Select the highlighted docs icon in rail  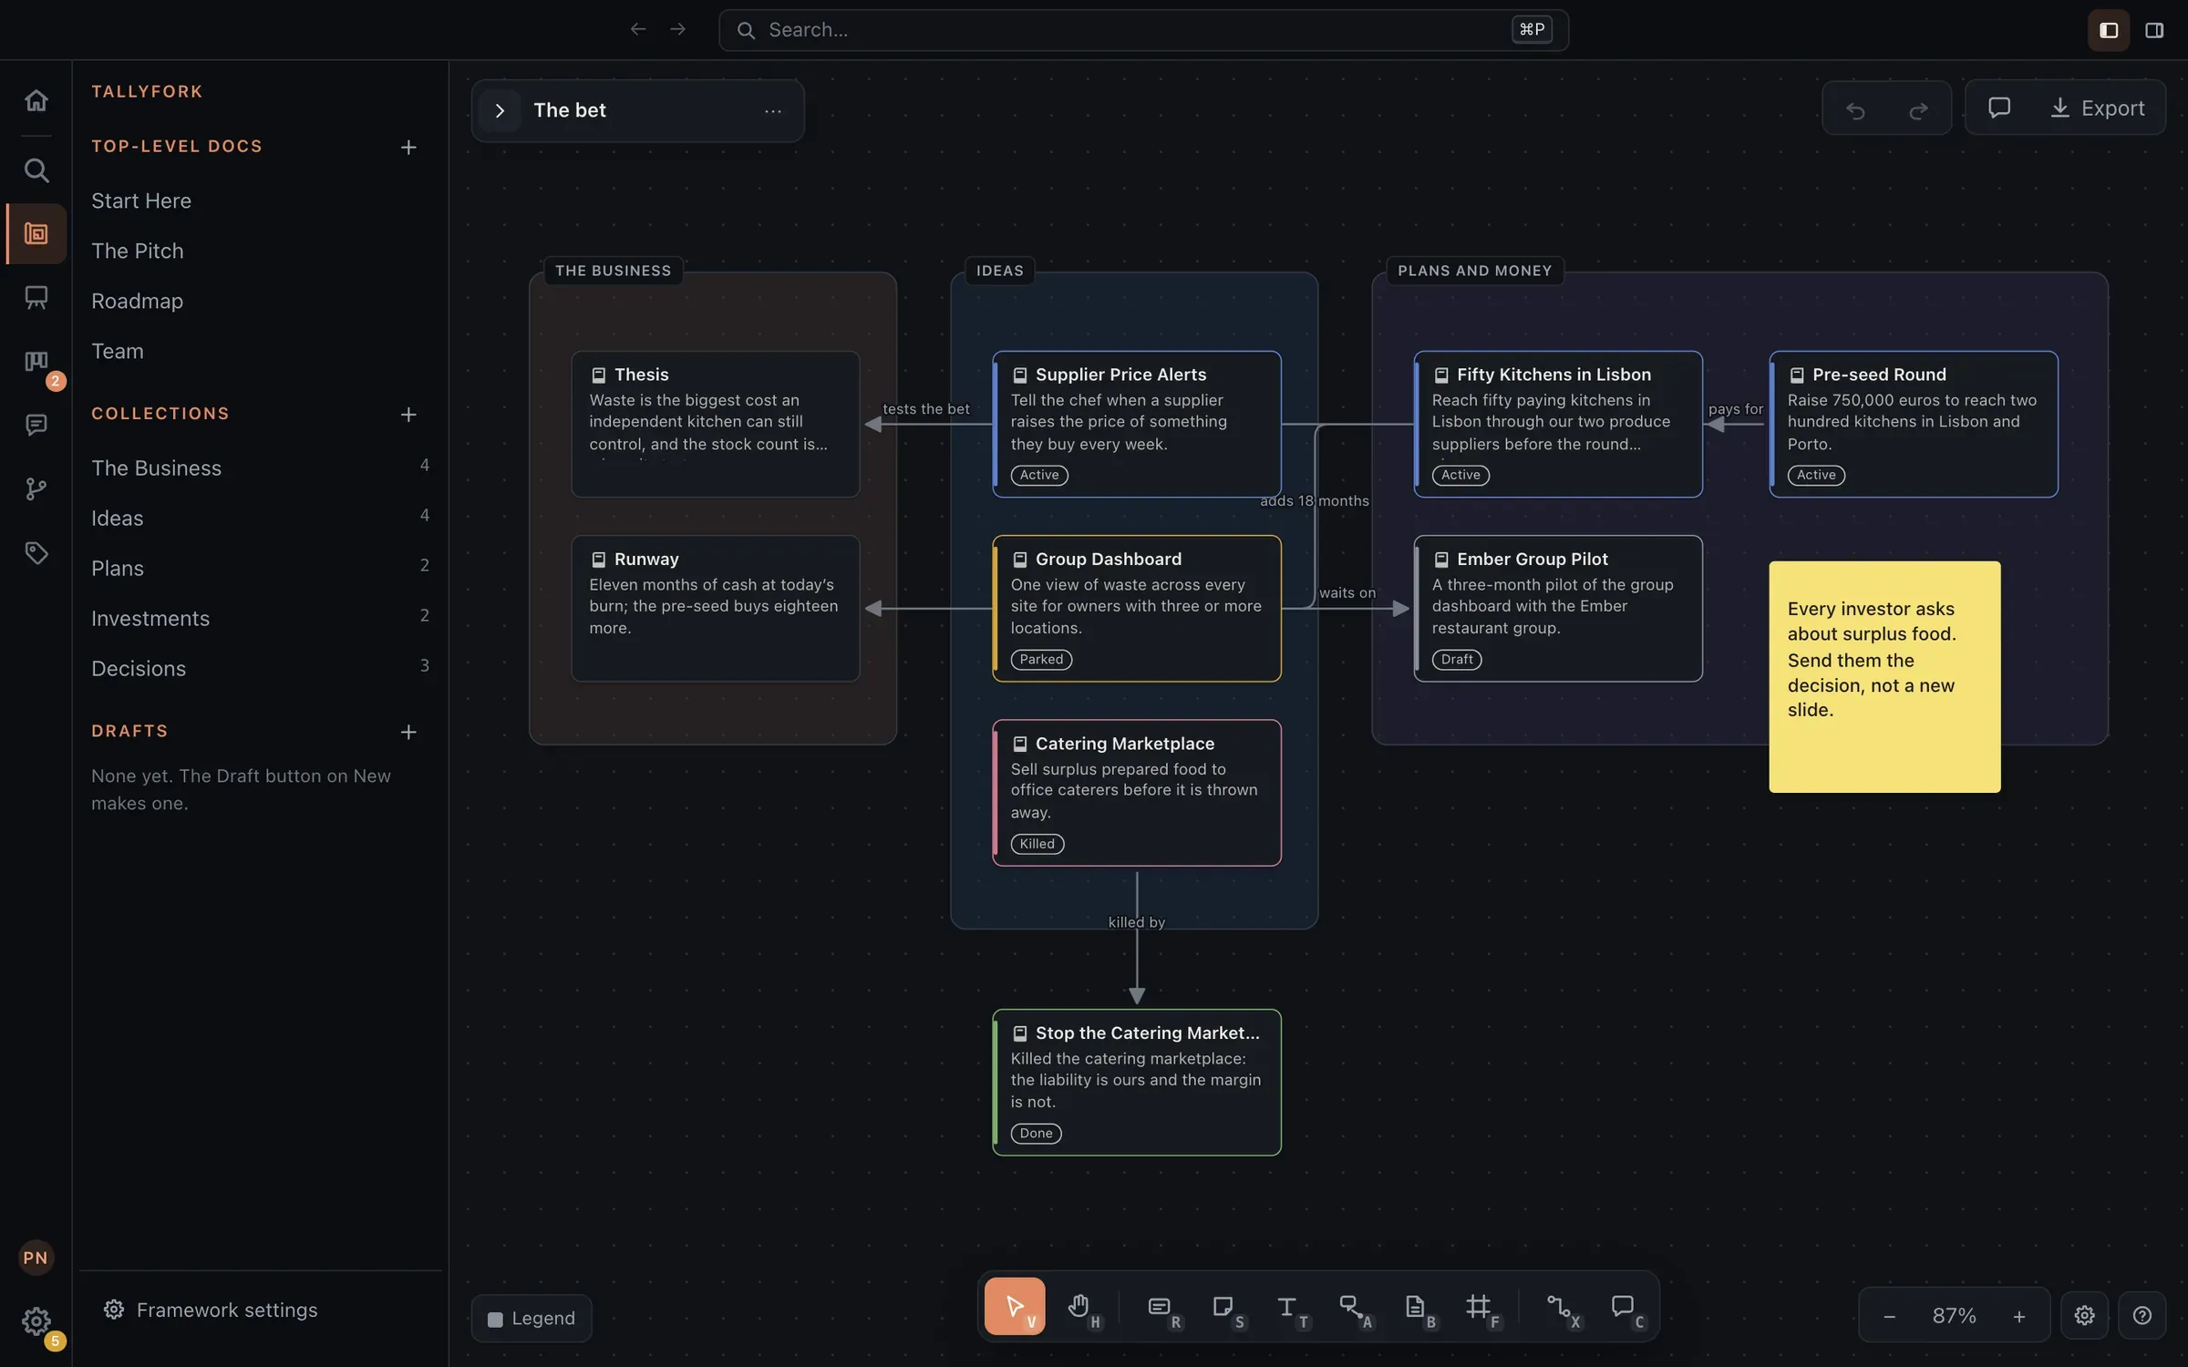click(36, 234)
